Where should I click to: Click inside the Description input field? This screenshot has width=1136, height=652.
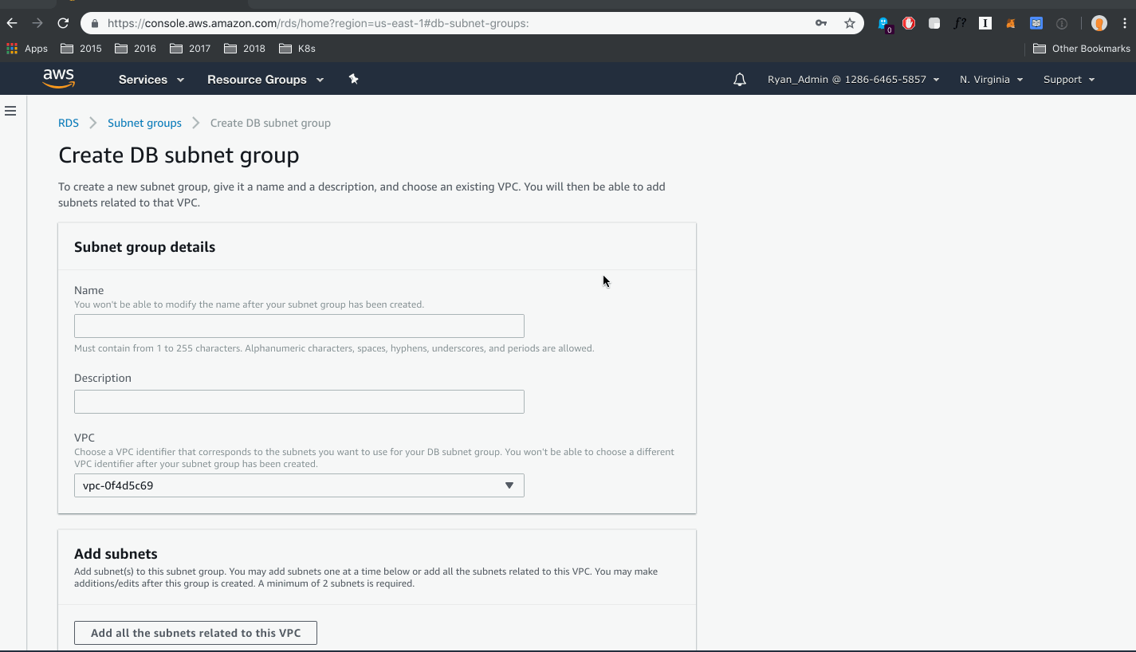click(x=299, y=401)
